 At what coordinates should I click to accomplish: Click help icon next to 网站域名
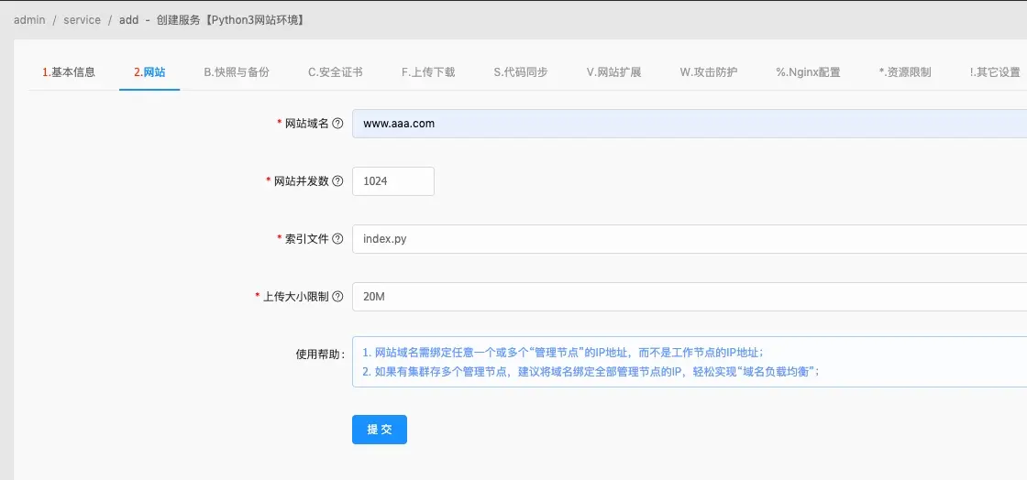tap(338, 124)
